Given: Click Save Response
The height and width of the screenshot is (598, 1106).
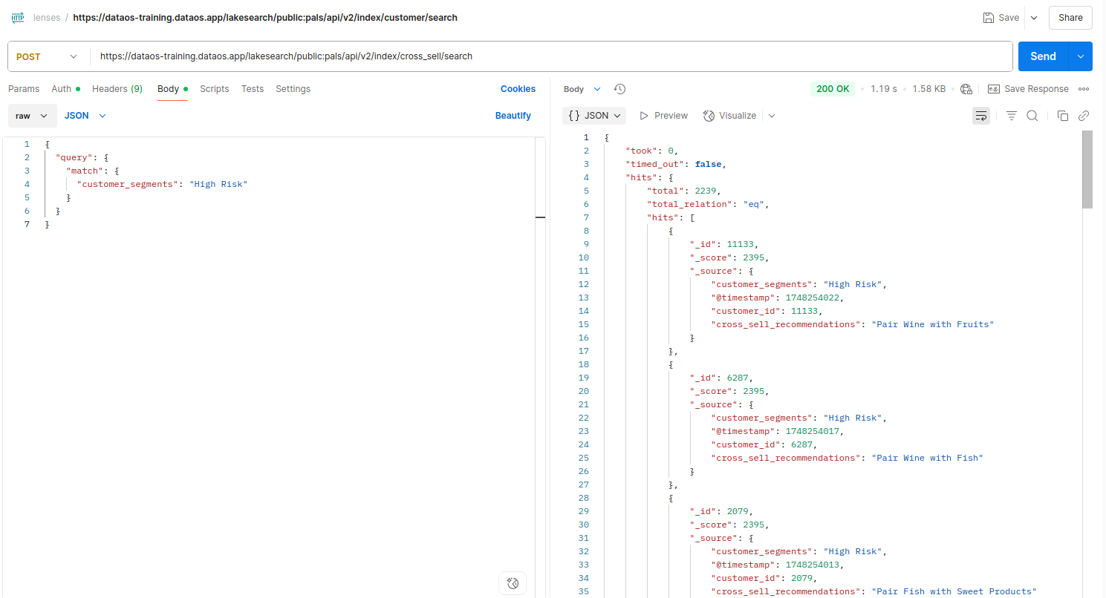Looking at the screenshot, I should [1028, 89].
